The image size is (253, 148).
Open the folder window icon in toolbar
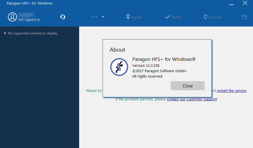point(245,17)
